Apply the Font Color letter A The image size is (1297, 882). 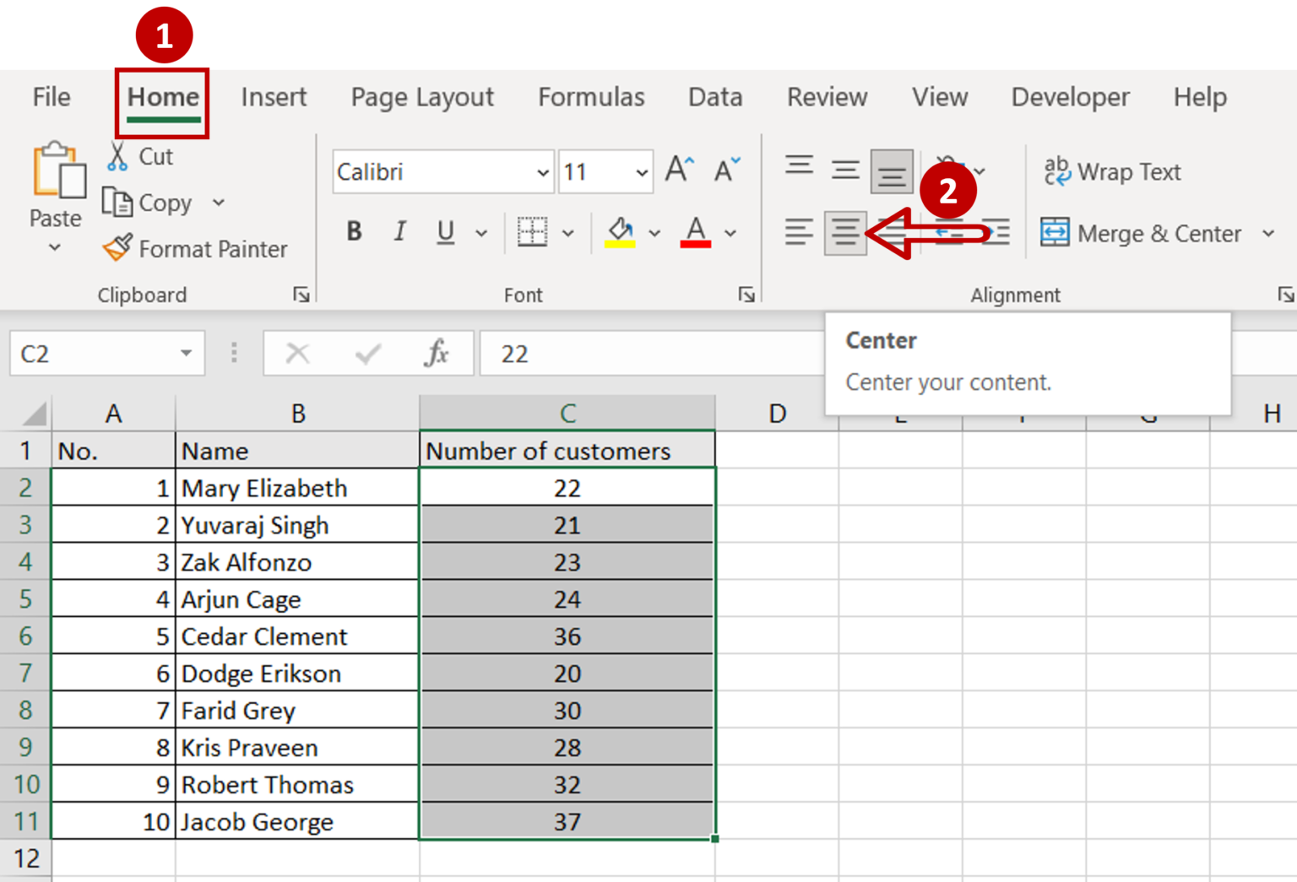[696, 232]
